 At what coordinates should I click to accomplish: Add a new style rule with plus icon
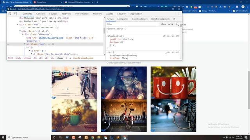click(177, 24)
